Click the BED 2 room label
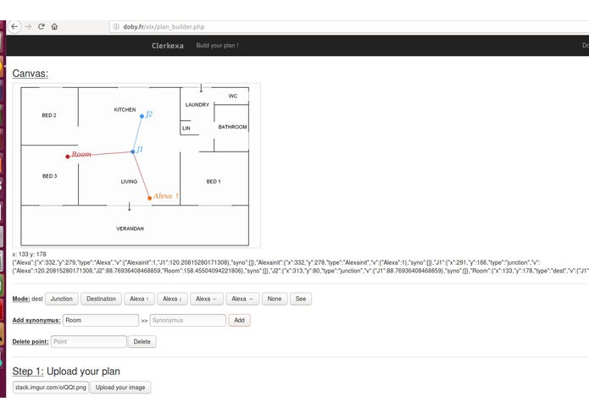 pos(49,115)
